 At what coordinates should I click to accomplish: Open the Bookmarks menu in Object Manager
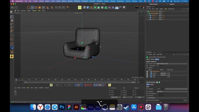[x=171, y=9]
